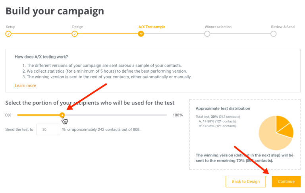This screenshot has height=193, width=305.
Task: Select the A/X Test sample step label
Action: click(152, 27)
